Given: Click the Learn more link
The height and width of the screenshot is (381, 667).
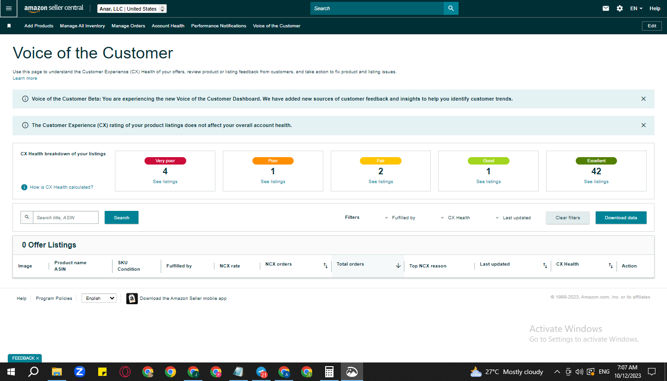Looking at the screenshot, I should pyautogui.click(x=25, y=78).
